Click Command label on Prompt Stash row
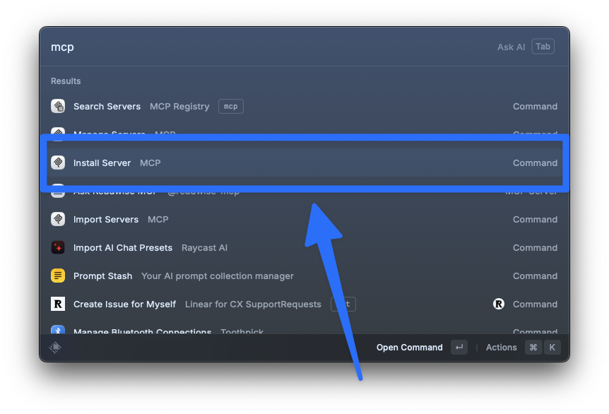 pos(535,276)
